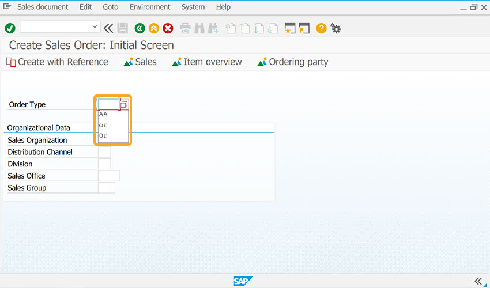This screenshot has height=288, width=490.
Task: Click the Save floppy disk icon
Action: (x=122, y=28)
